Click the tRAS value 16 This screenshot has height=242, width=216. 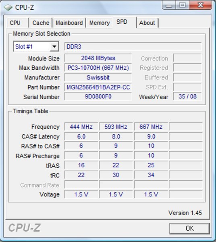[81, 165]
